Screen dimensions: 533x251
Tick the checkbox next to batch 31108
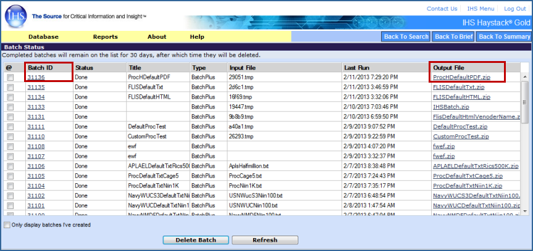[10, 146]
